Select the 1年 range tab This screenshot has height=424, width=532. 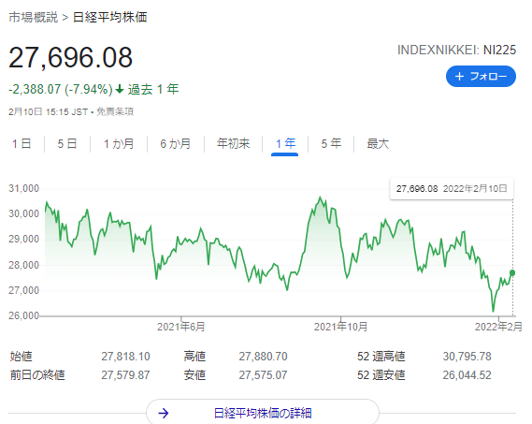click(x=285, y=144)
